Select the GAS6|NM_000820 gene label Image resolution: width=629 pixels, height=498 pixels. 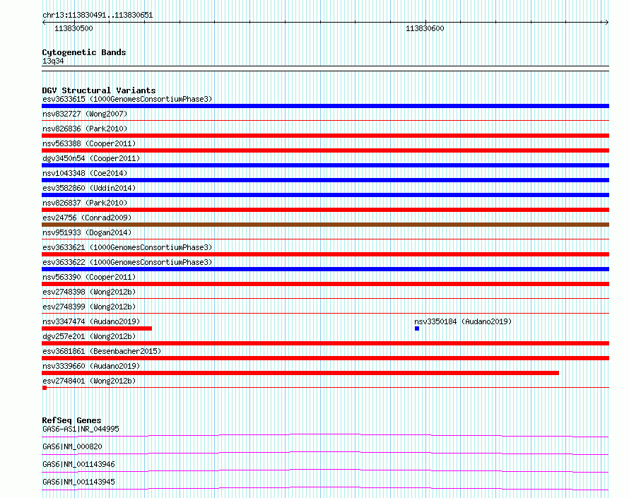tap(72, 446)
